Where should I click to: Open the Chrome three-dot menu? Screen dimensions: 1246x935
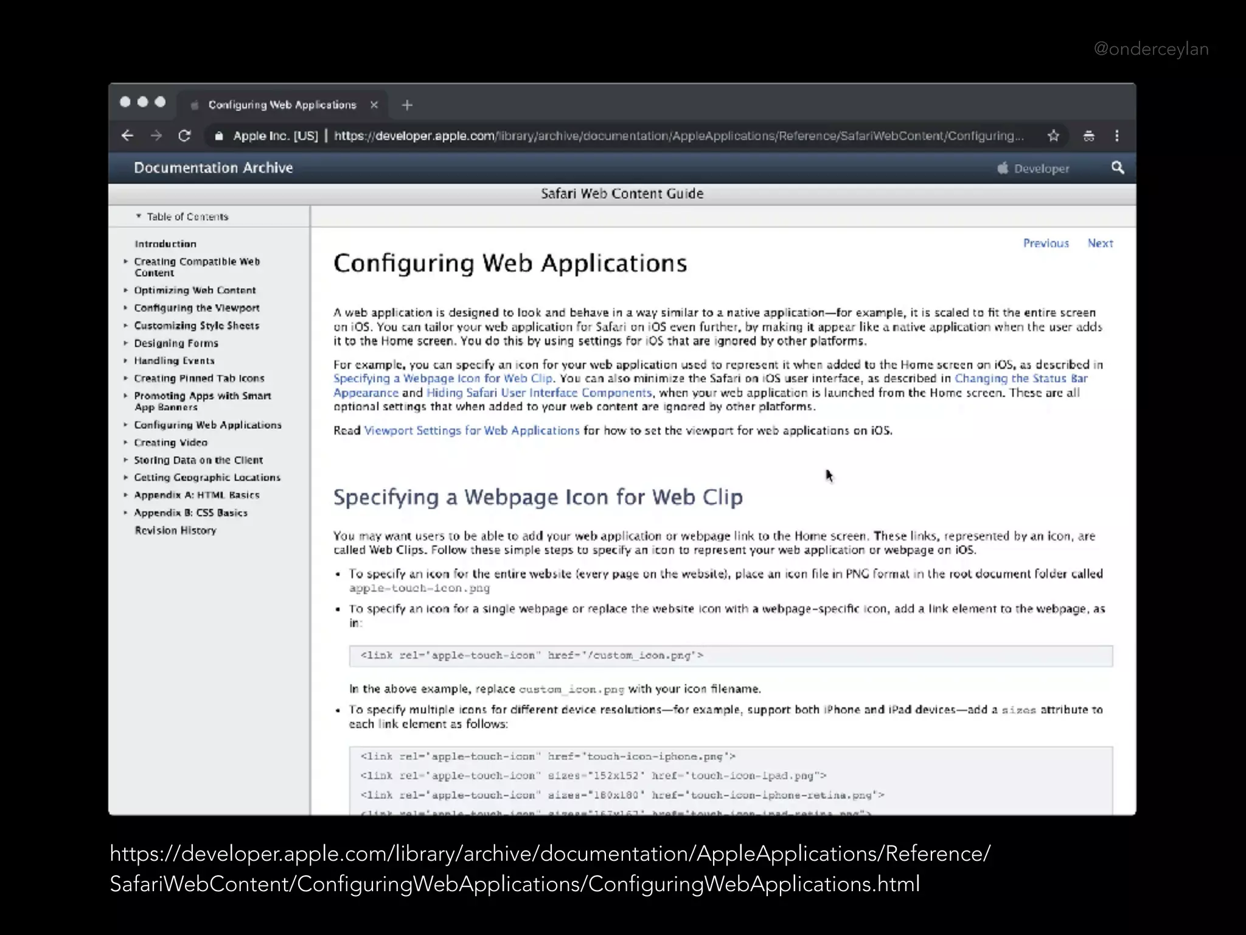(1117, 136)
